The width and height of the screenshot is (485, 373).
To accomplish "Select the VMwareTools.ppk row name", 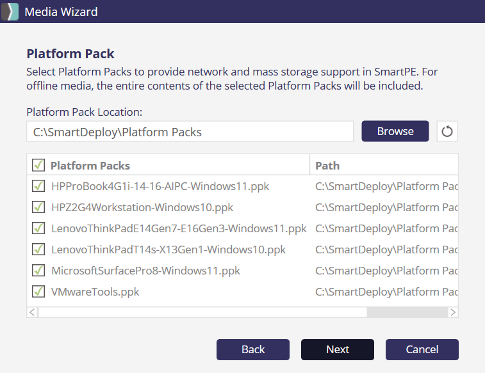I will 95,292.
